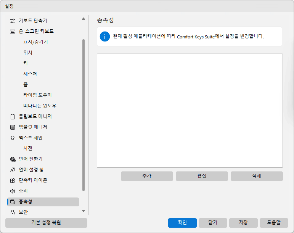Screen dimensions: 294x233
Task: Click the 보안 lock icon
Action: (x=13, y=212)
